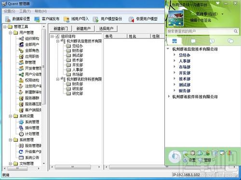
Task: Select 财务部 under 杭州群讯信息技术有限 in org tree
Action: click(x=75, y=51)
